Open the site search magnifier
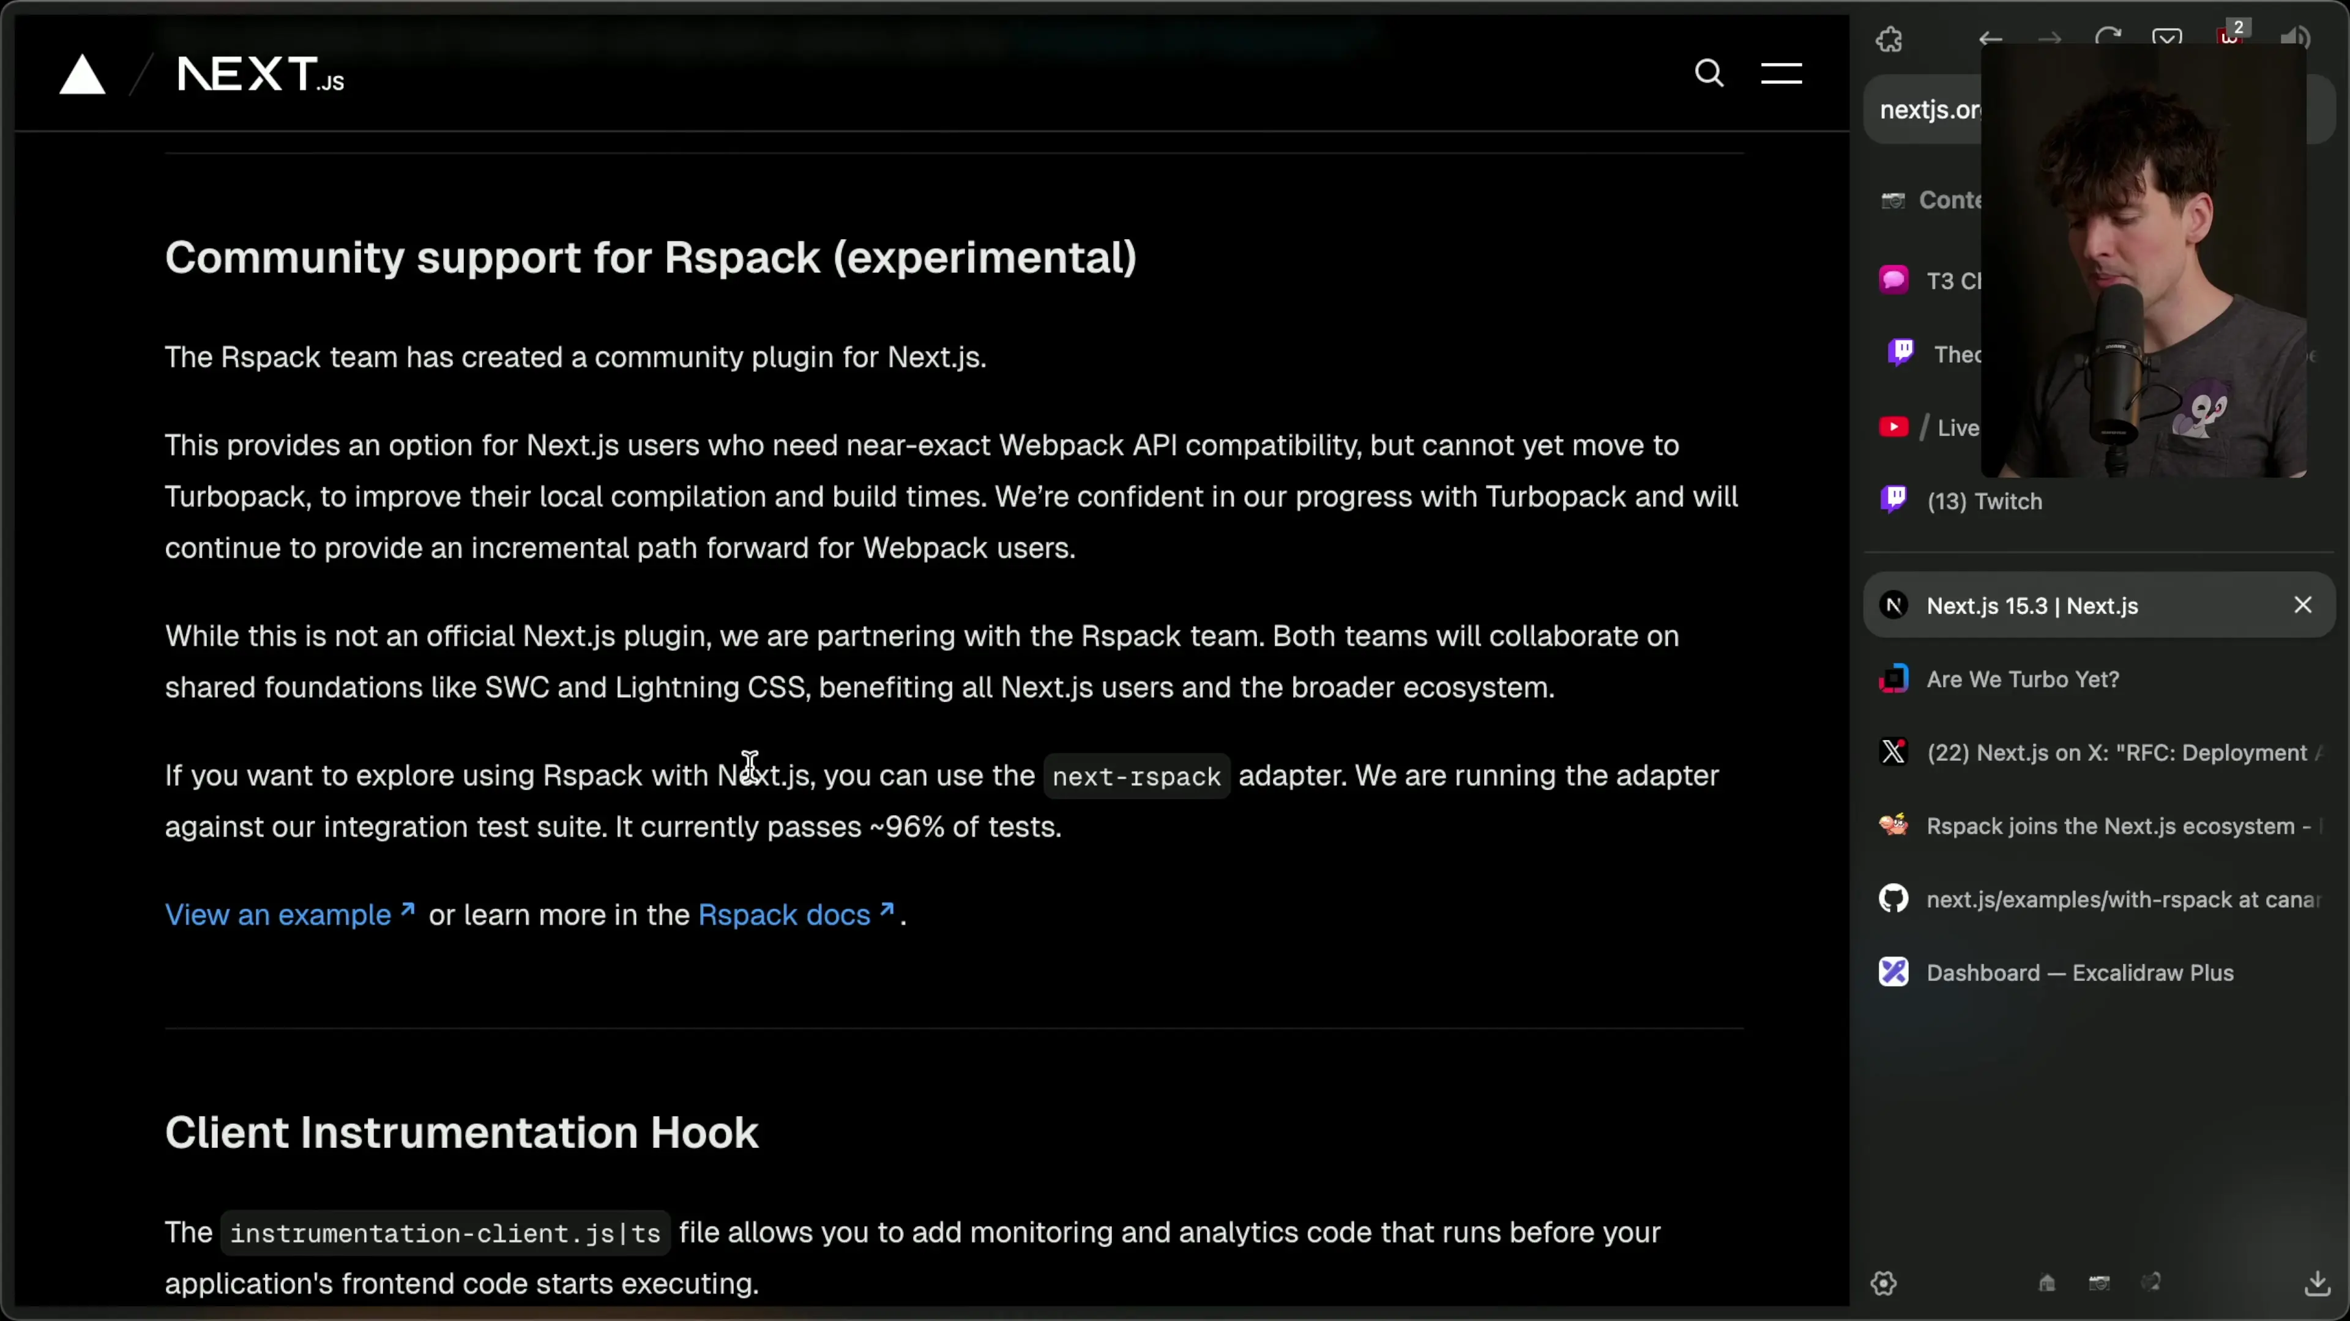 click(1710, 73)
